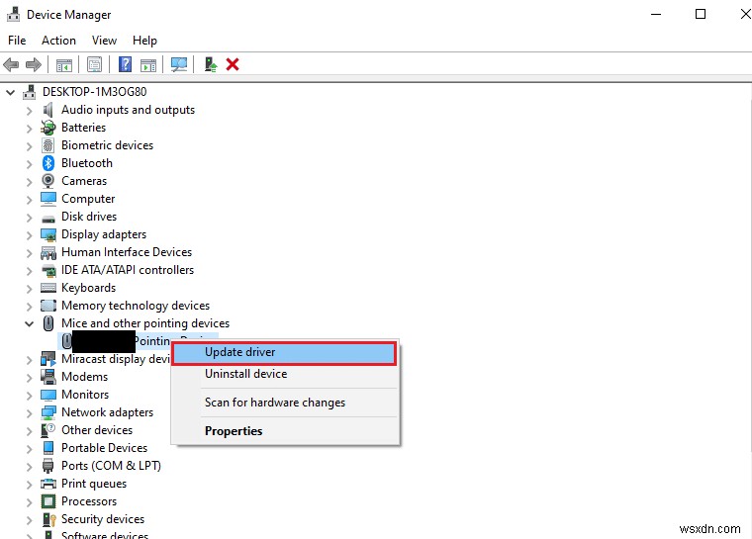Click the pointing device entry icon
The width and height of the screenshot is (752, 539).
(66, 341)
